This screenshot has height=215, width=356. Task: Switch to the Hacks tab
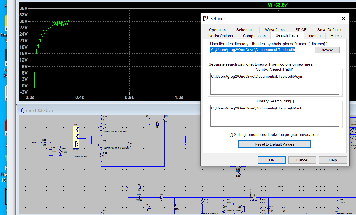[336, 36]
